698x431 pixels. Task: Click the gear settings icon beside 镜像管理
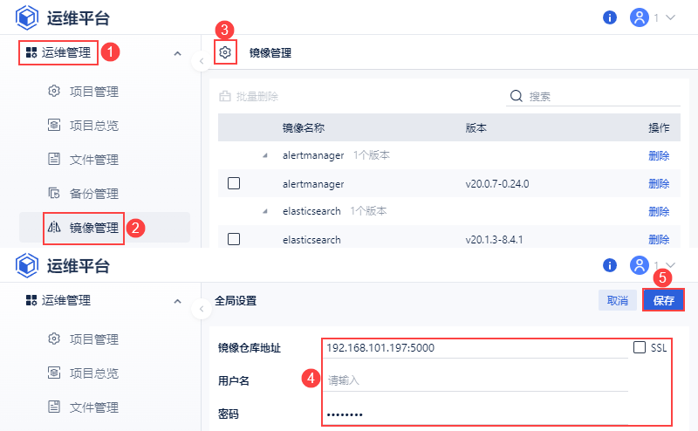coord(225,53)
